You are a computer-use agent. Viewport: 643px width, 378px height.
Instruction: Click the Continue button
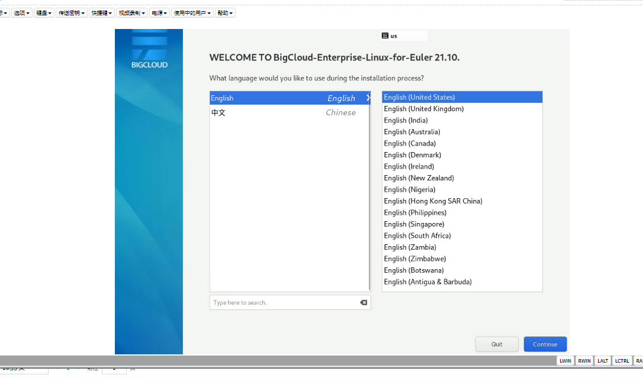[545, 344]
